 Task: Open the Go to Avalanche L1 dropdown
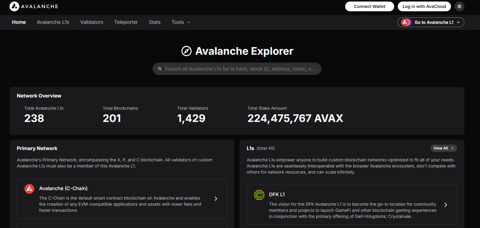(x=431, y=22)
